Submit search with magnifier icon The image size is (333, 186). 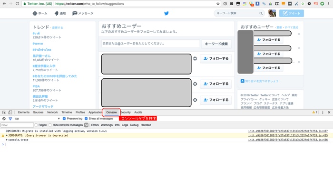point(261,13)
